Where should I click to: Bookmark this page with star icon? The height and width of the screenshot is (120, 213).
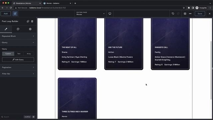[184, 8]
